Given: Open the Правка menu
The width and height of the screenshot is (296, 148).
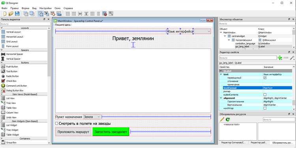Looking at the screenshot, I should (x=14, y=8).
